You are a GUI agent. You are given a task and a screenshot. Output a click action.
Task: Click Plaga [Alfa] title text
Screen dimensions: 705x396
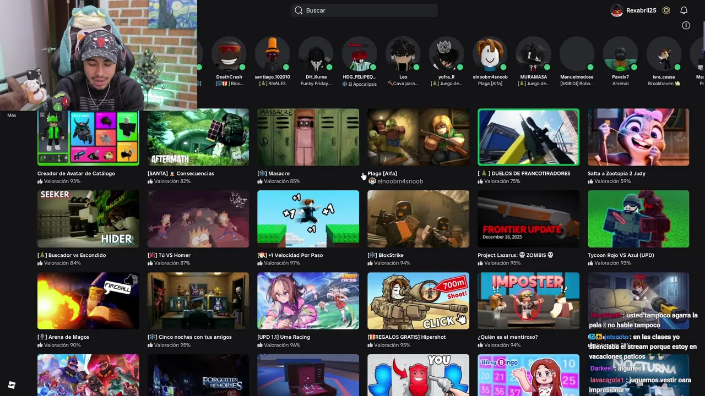(382, 173)
